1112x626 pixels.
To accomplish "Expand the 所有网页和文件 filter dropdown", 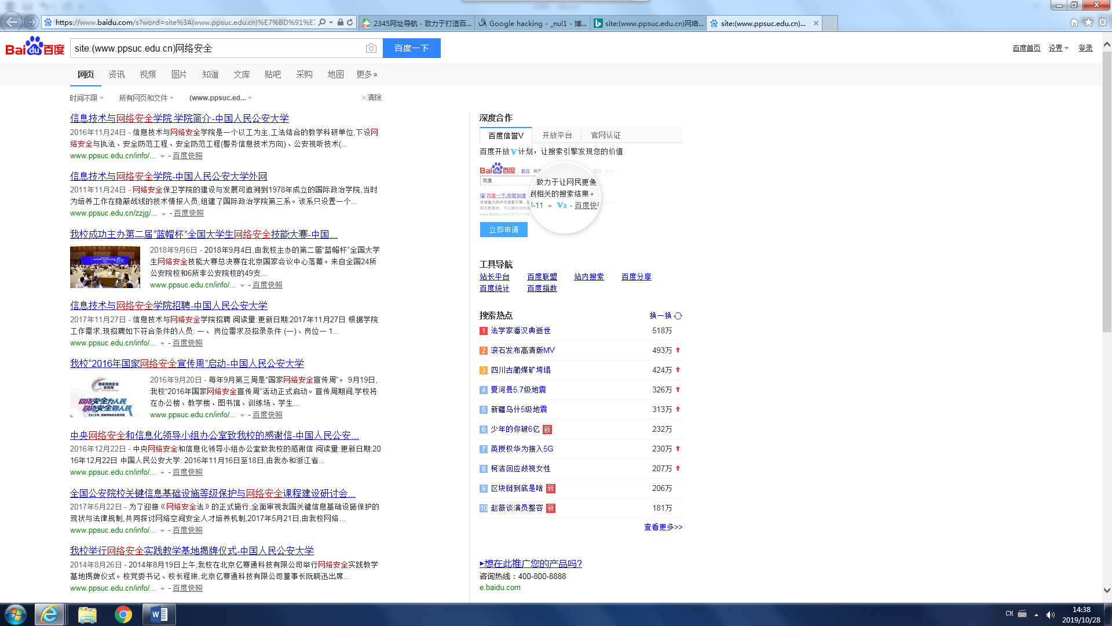I will coord(146,98).
